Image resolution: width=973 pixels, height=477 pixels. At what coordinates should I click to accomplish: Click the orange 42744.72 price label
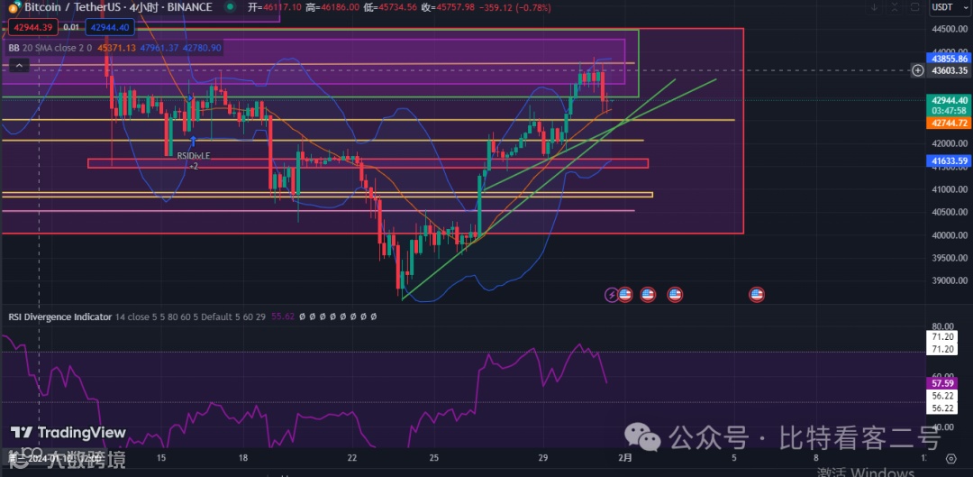[x=950, y=124]
